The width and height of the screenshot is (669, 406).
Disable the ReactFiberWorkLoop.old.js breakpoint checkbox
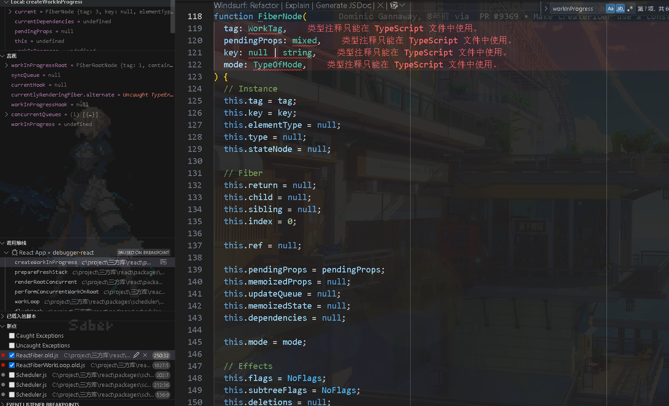(12, 365)
